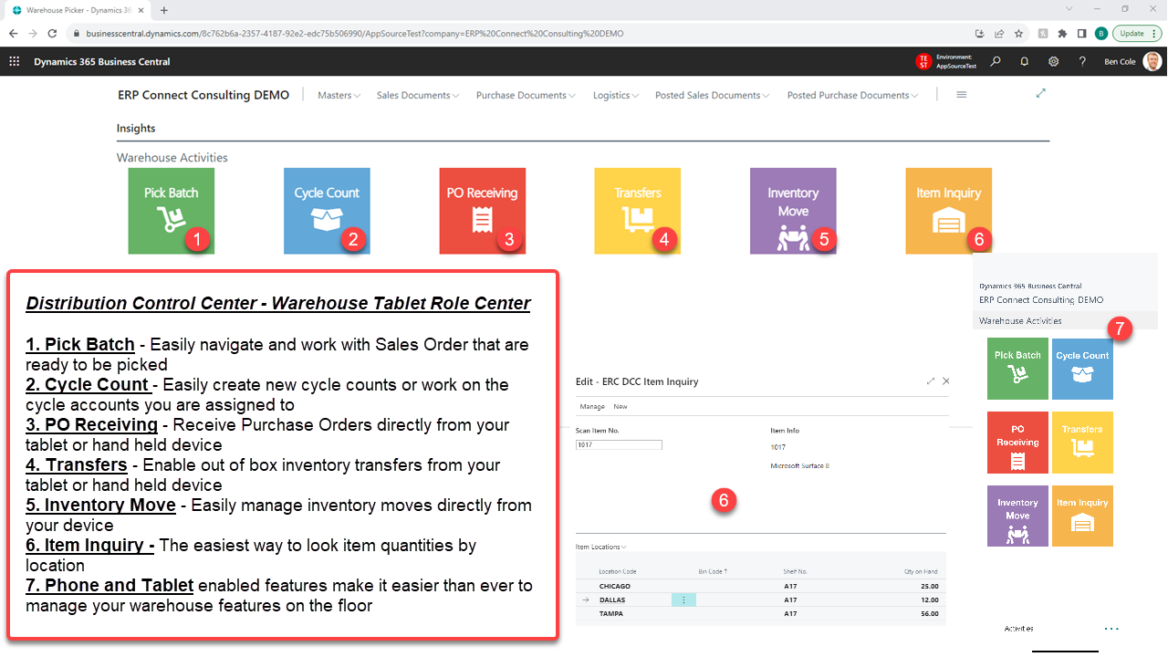This screenshot has width=1168, height=657.
Task: Click the Qty on Hand value 56.00
Action: (x=929, y=614)
